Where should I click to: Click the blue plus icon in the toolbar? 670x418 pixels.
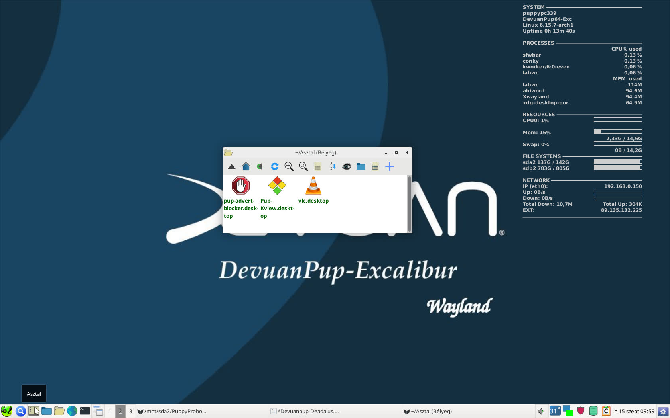click(390, 166)
